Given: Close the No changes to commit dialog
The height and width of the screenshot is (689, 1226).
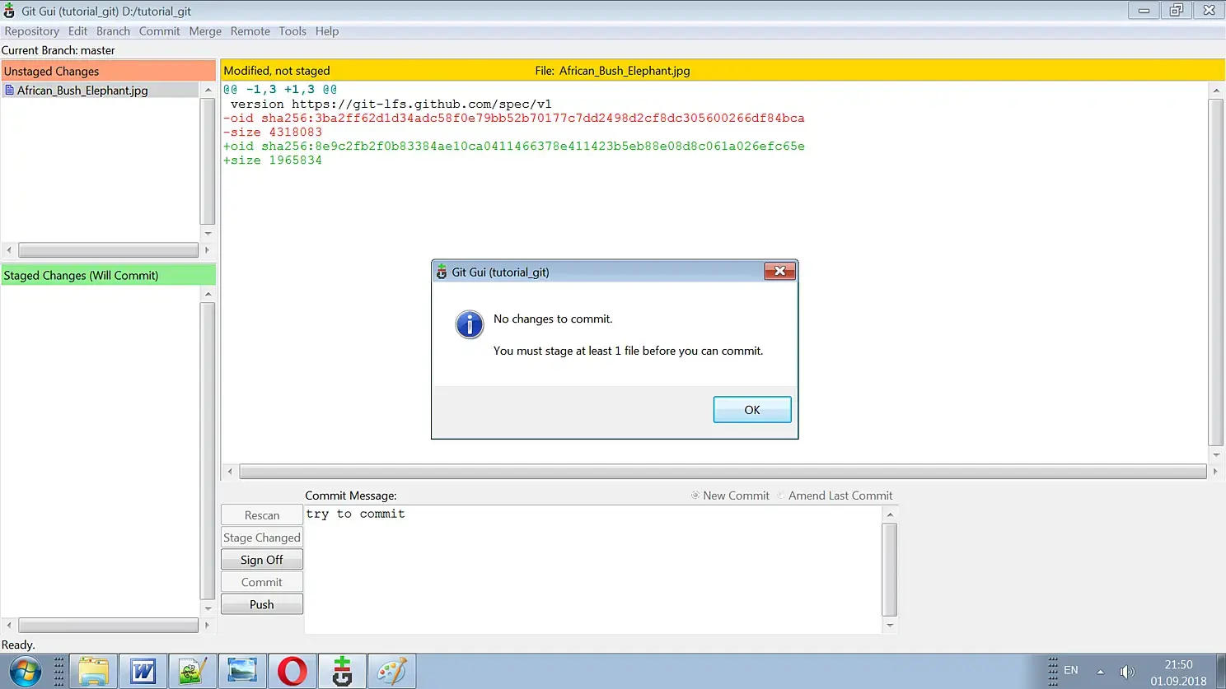Looking at the screenshot, I should [x=779, y=271].
